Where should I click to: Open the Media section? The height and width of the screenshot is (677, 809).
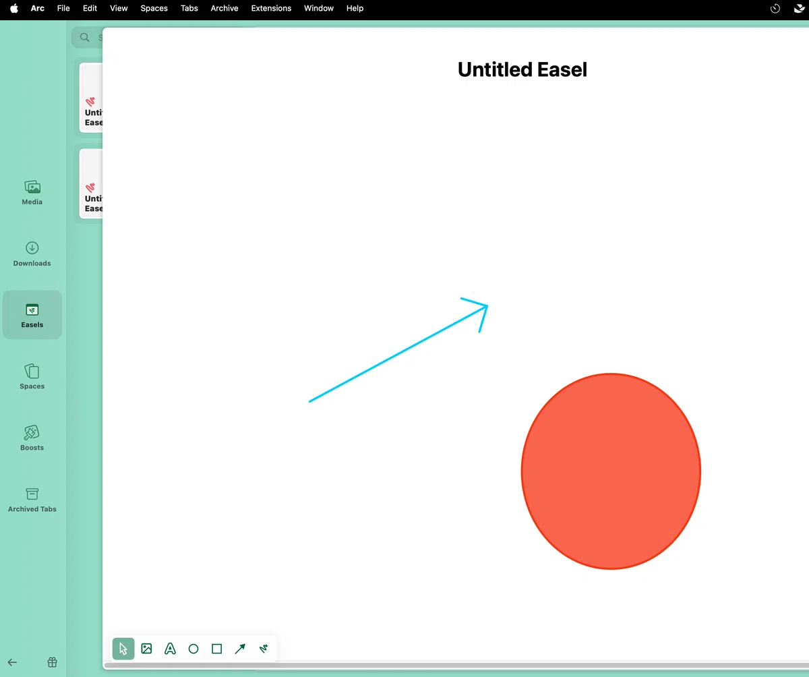[32, 193]
